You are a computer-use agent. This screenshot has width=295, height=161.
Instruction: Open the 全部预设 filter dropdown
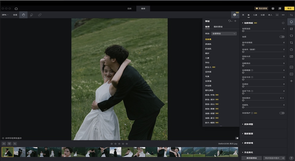coord(224,34)
